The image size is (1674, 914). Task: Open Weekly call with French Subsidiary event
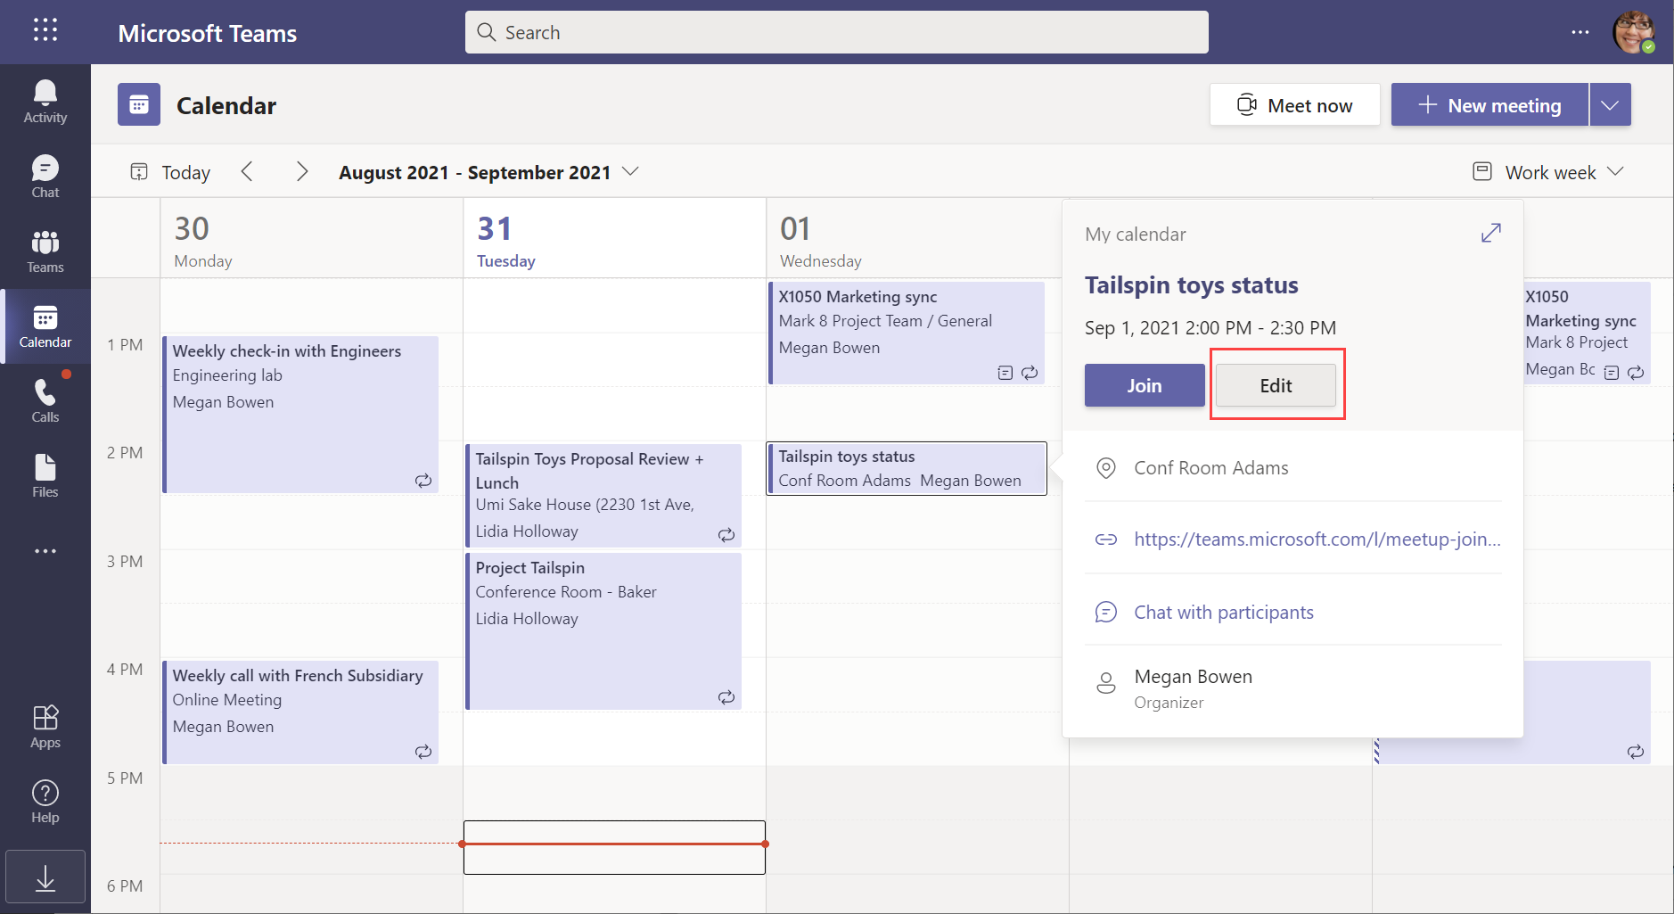300,712
